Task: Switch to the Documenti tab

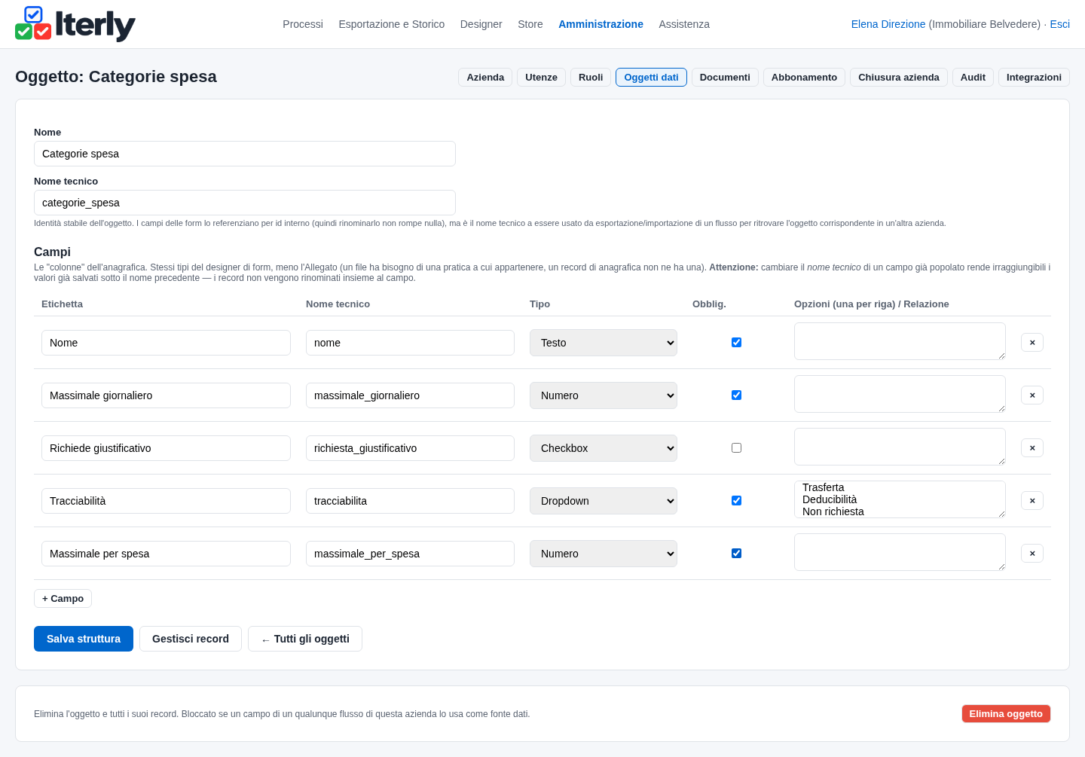Action: pos(725,78)
